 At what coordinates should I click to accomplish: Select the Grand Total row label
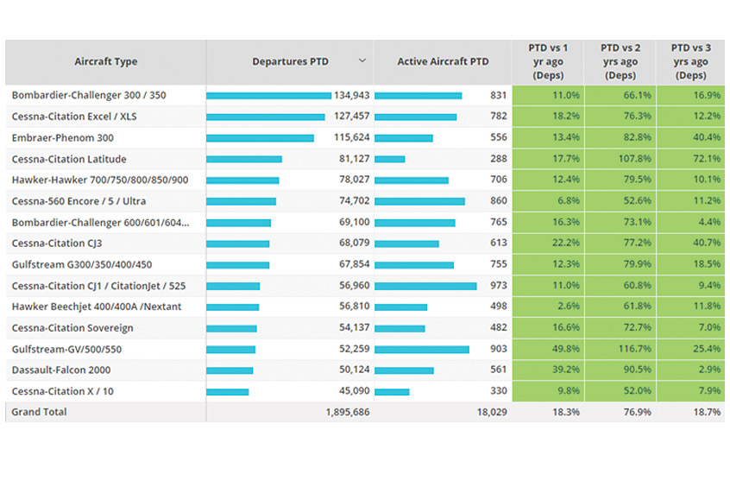[x=39, y=413]
